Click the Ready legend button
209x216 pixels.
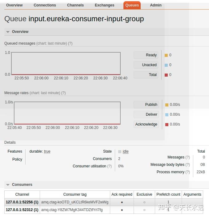tap(146, 55)
